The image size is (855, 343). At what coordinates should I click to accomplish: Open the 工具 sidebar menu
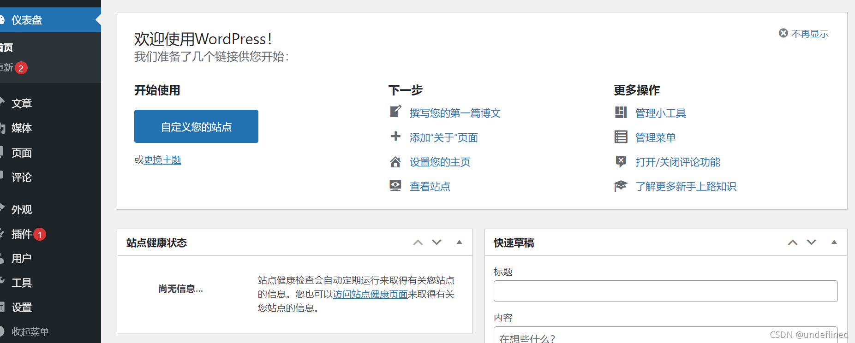click(x=50, y=283)
